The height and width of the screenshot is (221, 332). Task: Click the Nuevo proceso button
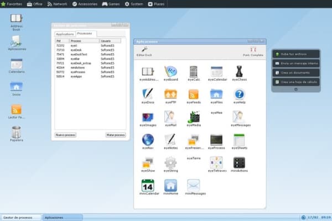[65, 134]
